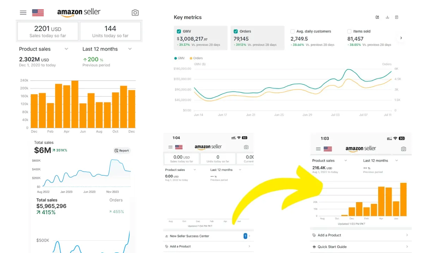Click the Key metrics heading
Screen dimensions: 423x253
tap(188, 17)
